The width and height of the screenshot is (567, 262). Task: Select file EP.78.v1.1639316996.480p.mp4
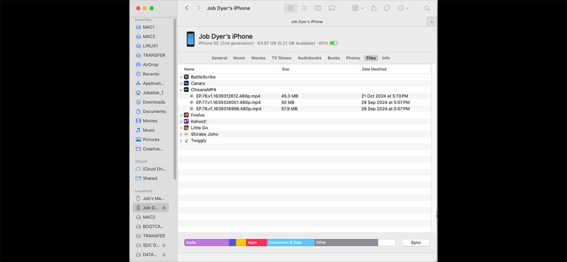tap(229, 109)
